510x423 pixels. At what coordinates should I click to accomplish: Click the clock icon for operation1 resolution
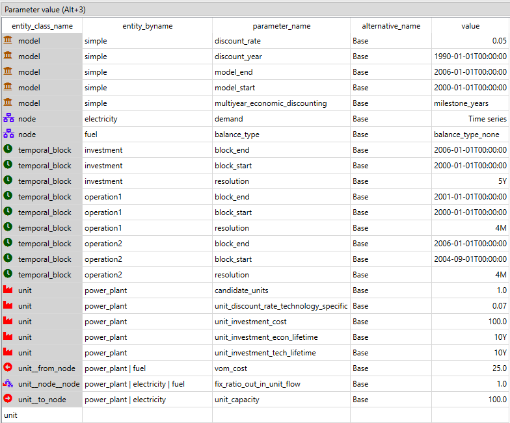click(8, 227)
